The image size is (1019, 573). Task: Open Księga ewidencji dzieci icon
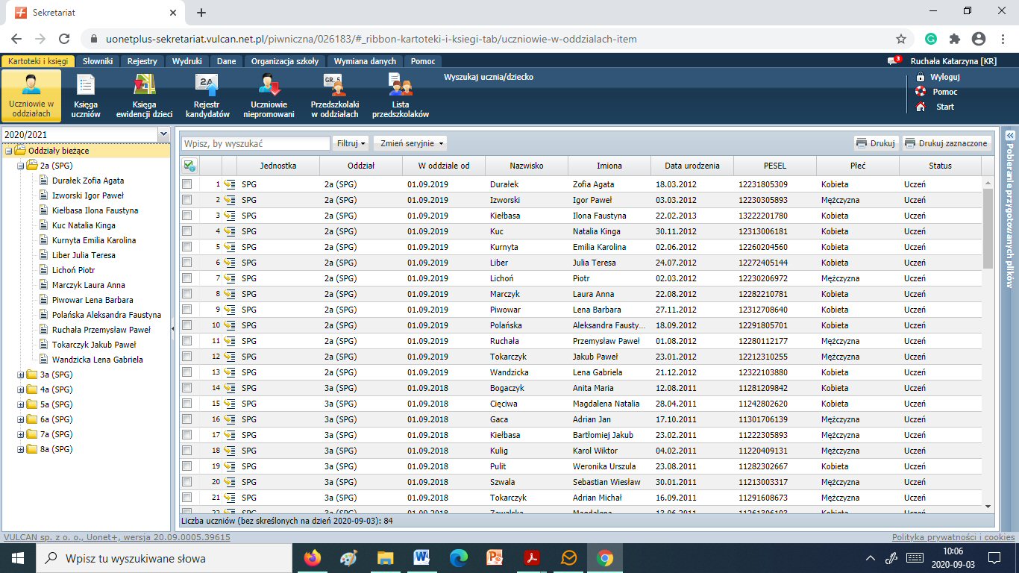pos(144,86)
